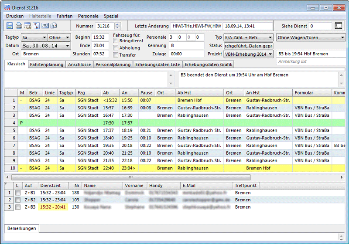Switch to the Personalplanung tab
The height and width of the screenshot is (244, 349).
[113, 64]
